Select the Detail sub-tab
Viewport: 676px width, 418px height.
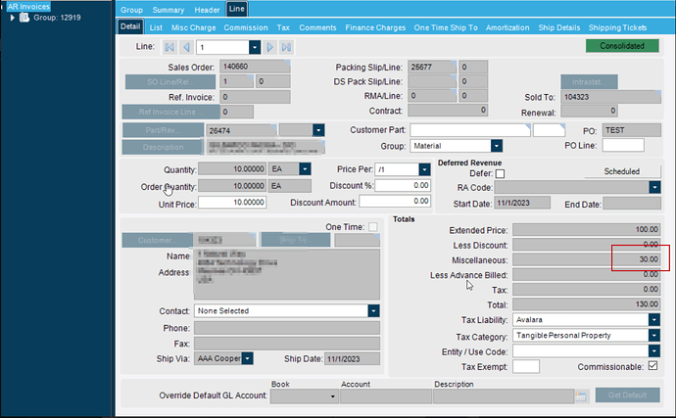[x=130, y=26]
